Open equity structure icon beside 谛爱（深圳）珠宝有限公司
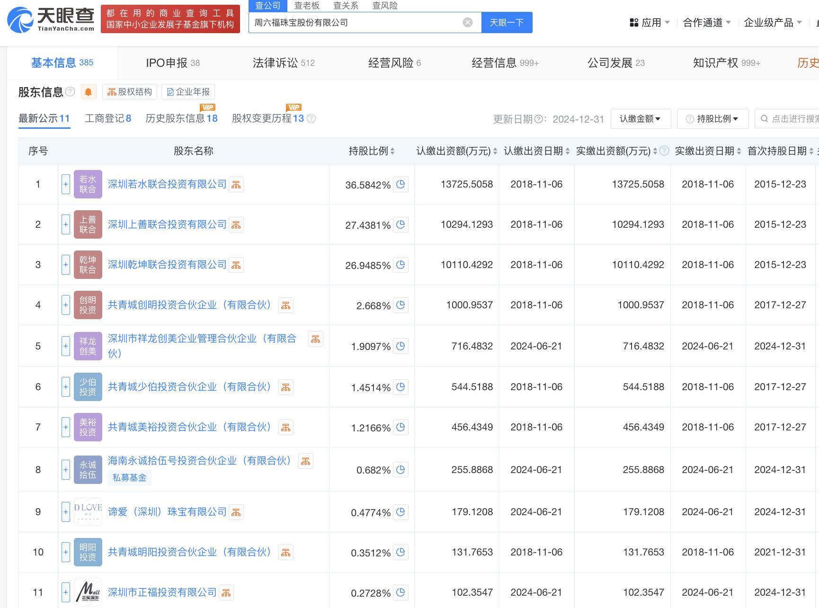The width and height of the screenshot is (819, 608). coord(236,512)
